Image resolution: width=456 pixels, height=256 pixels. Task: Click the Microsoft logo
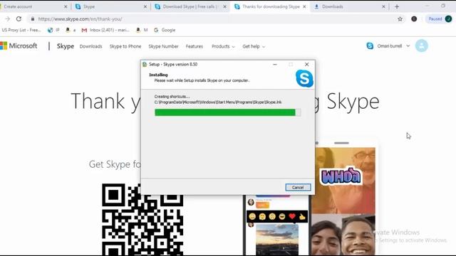coord(19,46)
